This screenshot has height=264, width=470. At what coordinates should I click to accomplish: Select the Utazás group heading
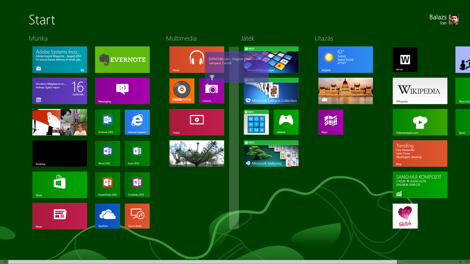click(x=324, y=38)
